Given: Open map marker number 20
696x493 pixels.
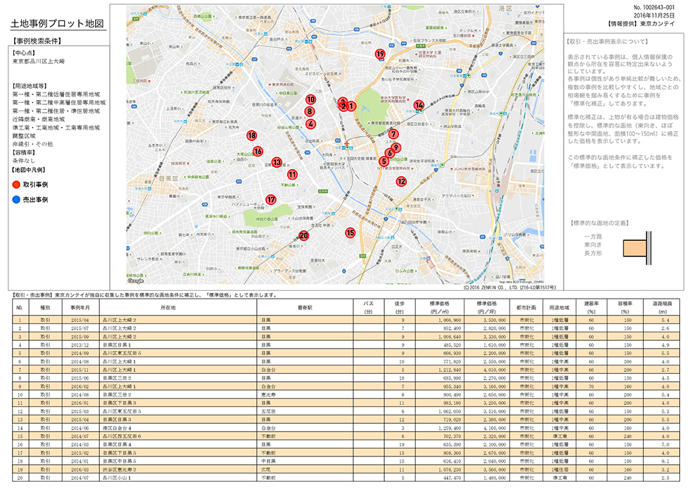Looking at the screenshot, I should (304, 236).
